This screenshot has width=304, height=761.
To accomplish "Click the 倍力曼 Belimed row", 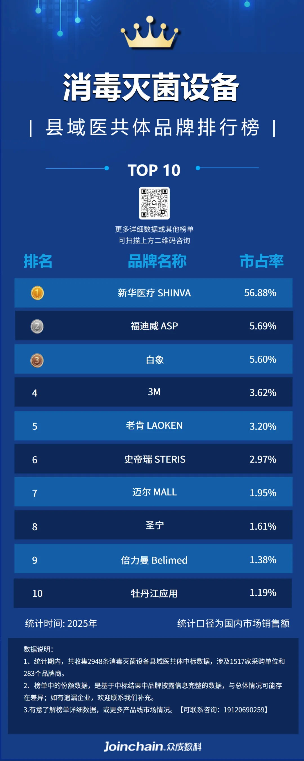I will click(153, 559).
